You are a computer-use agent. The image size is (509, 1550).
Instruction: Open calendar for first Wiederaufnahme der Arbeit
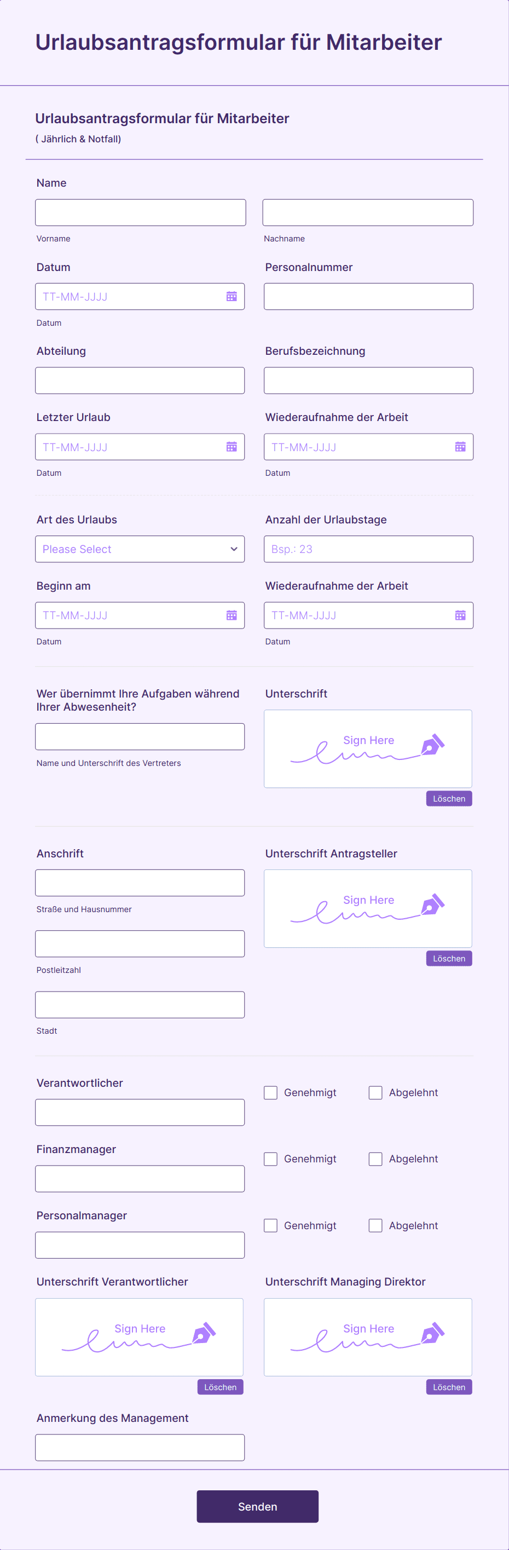(x=460, y=447)
